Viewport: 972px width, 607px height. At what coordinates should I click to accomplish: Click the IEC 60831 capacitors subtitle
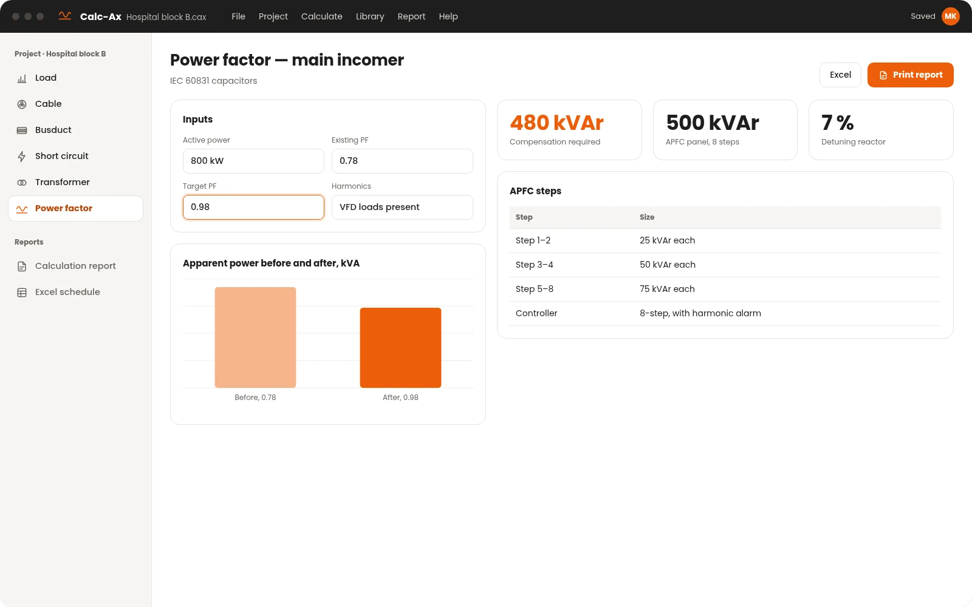(213, 81)
